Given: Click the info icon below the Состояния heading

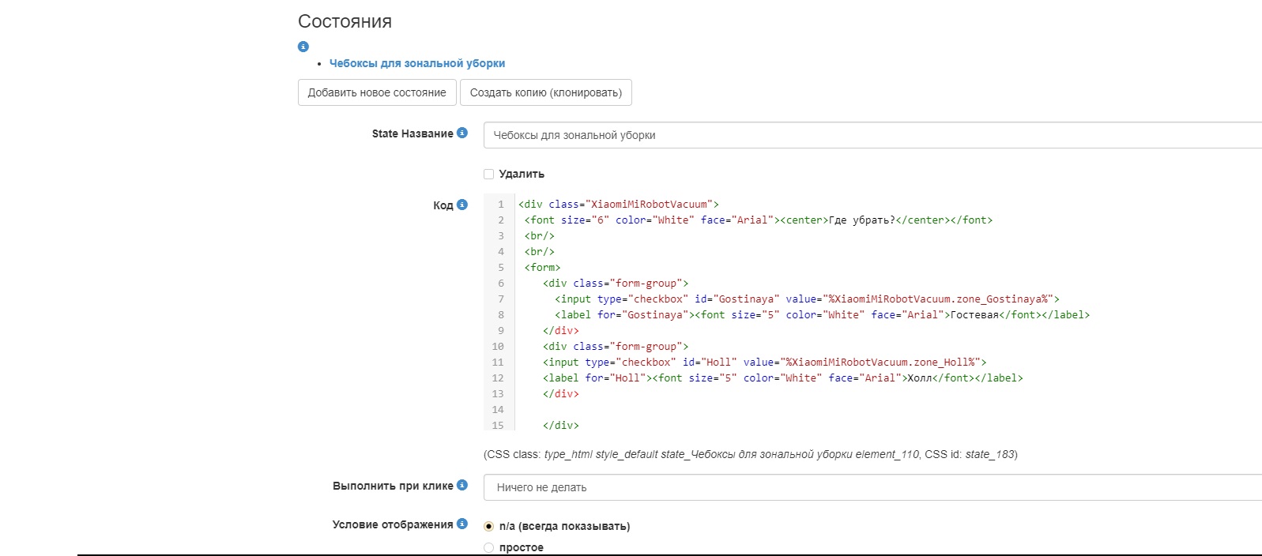Looking at the screenshot, I should pos(303,47).
